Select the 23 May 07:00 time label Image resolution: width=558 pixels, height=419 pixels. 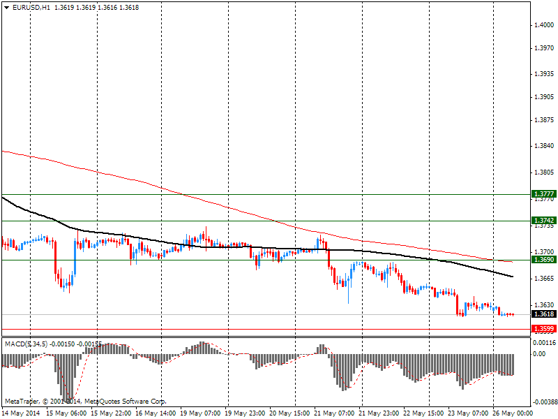tap(468, 413)
